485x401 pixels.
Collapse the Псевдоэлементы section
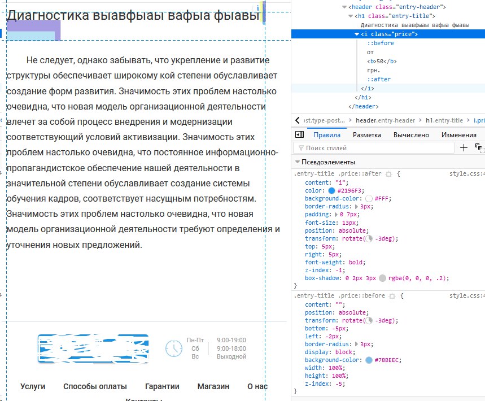click(298, 162)
